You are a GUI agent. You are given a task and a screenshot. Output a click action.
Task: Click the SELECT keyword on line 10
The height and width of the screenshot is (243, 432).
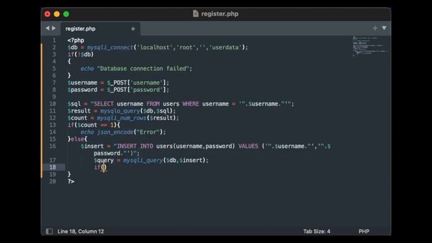coord(103,104)
